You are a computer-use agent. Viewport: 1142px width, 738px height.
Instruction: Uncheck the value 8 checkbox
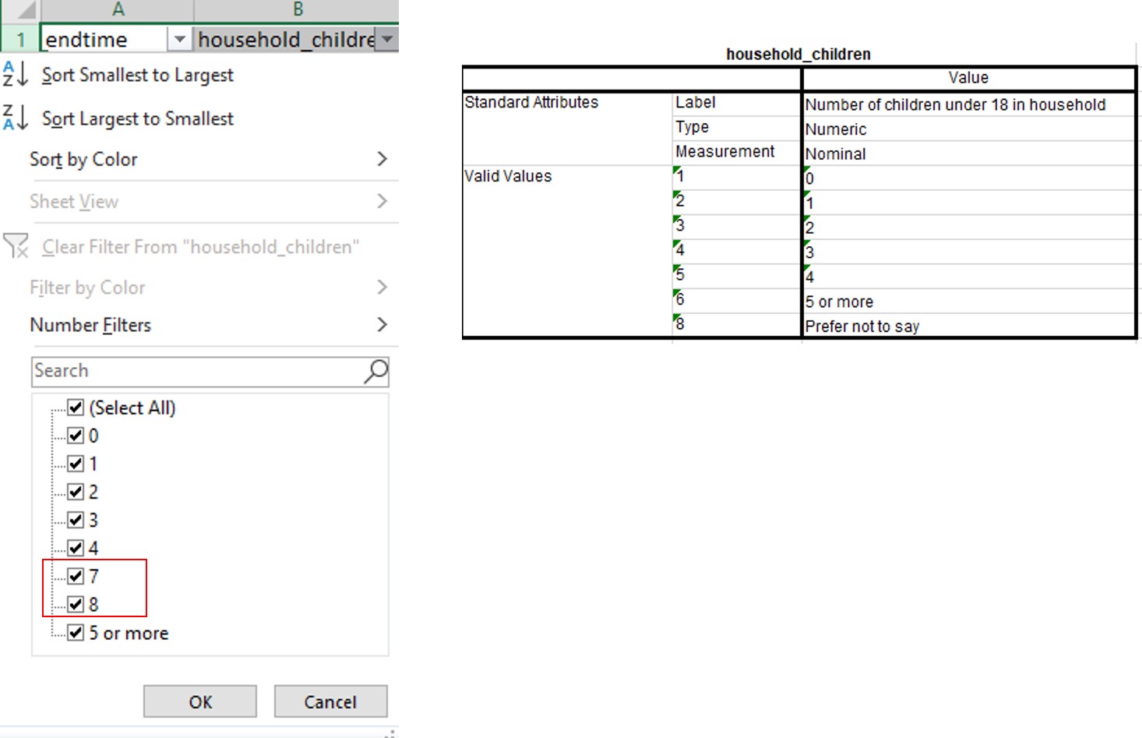pos(76,604)
